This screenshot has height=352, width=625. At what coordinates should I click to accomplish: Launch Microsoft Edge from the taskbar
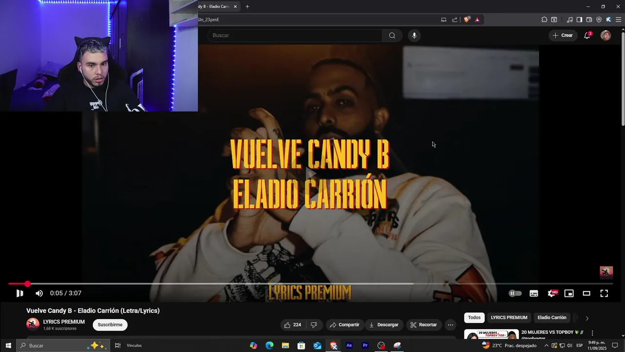270,346
